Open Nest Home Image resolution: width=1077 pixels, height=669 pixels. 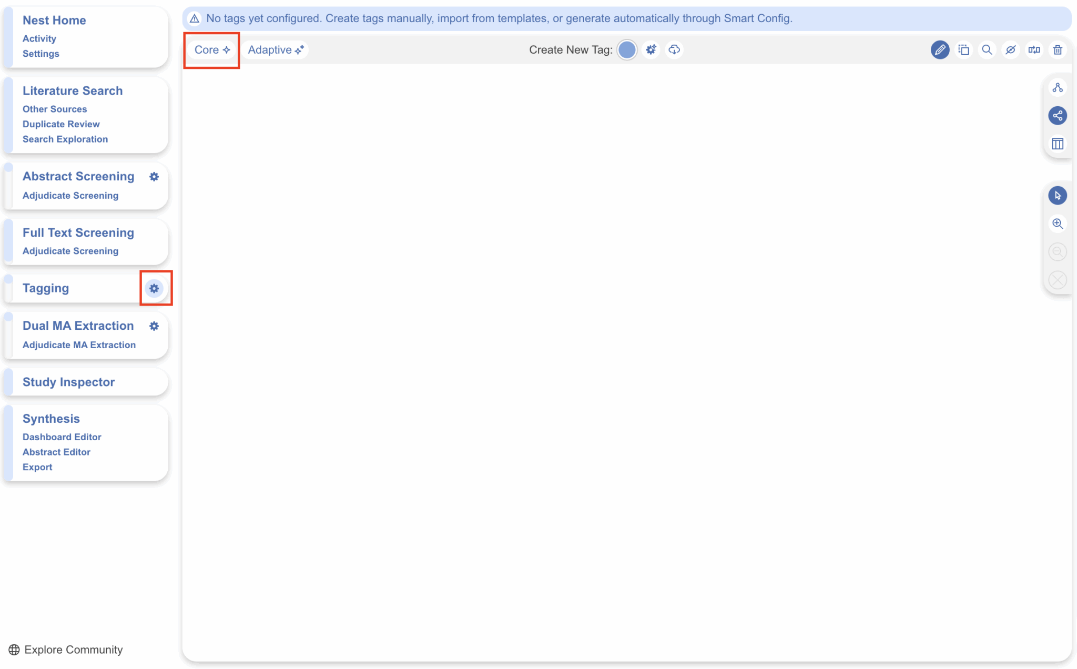click(x=54, y=21)
